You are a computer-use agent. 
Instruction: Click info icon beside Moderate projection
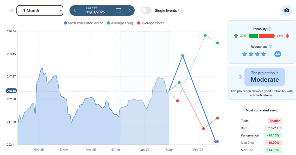(x=240, y=77)
